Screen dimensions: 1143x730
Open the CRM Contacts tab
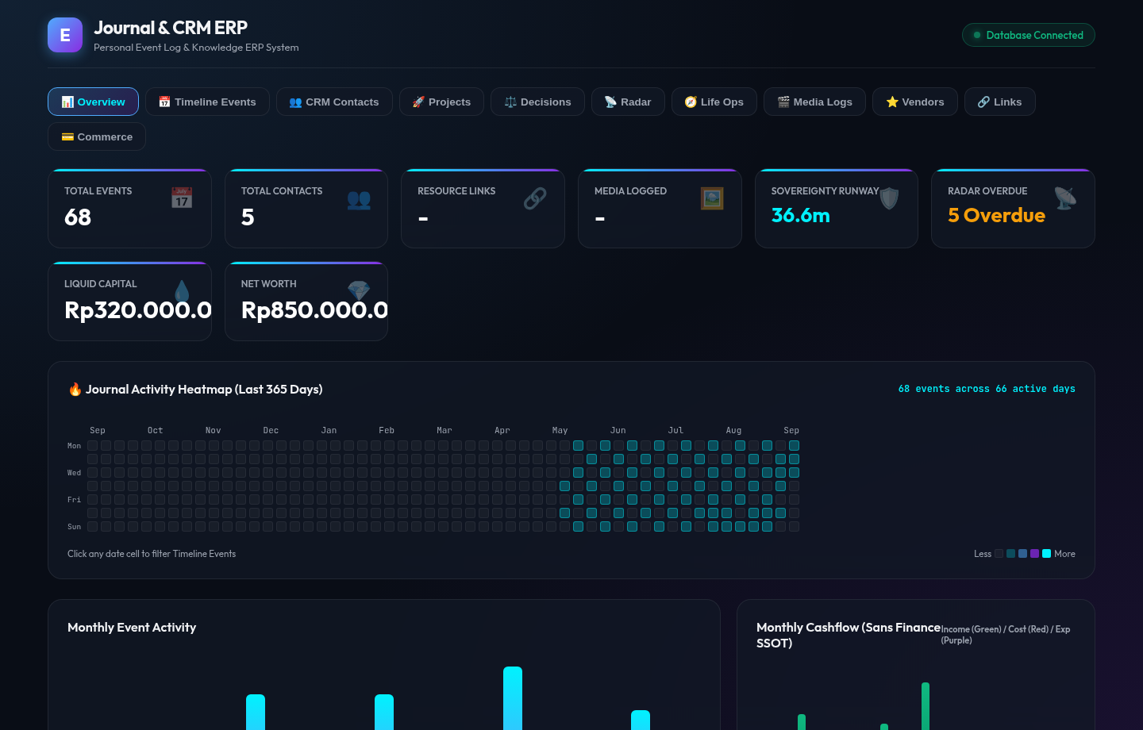point(334,102)
